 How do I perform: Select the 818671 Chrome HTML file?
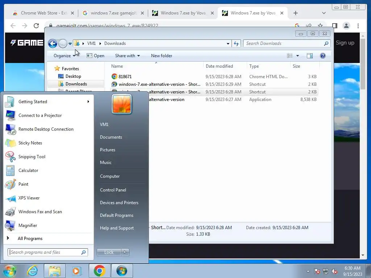[214, 77]
